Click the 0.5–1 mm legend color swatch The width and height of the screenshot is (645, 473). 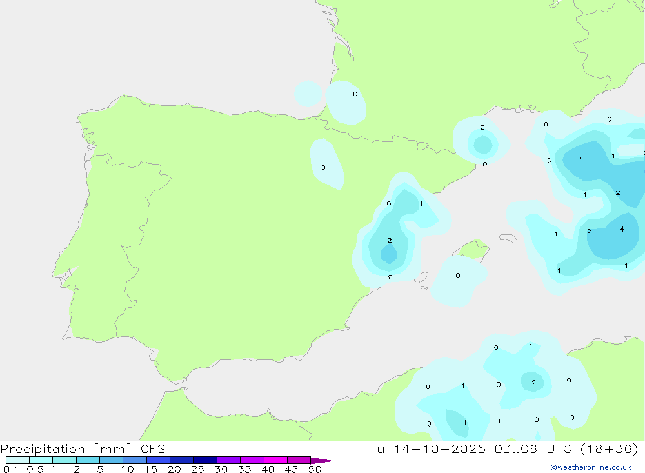click(41, 460)
